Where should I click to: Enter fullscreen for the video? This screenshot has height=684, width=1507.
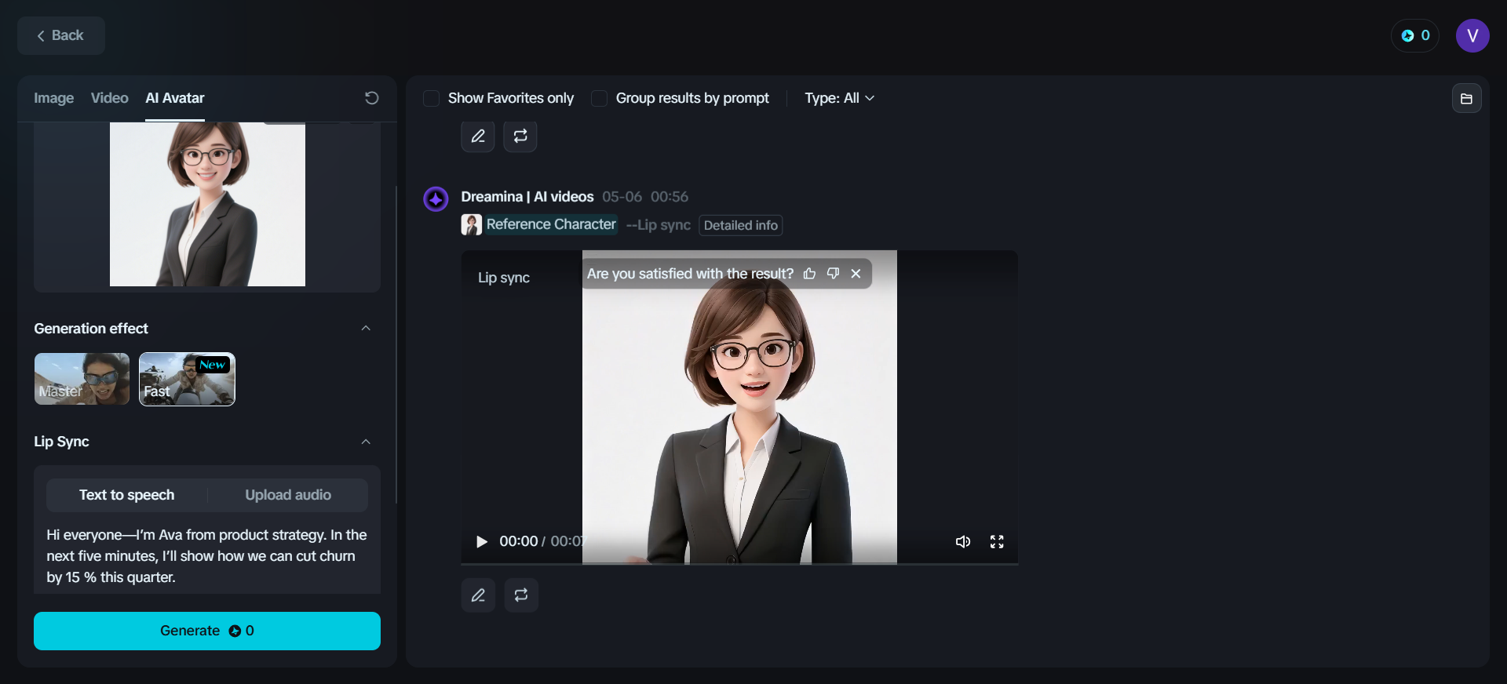[x=997, y=542]
